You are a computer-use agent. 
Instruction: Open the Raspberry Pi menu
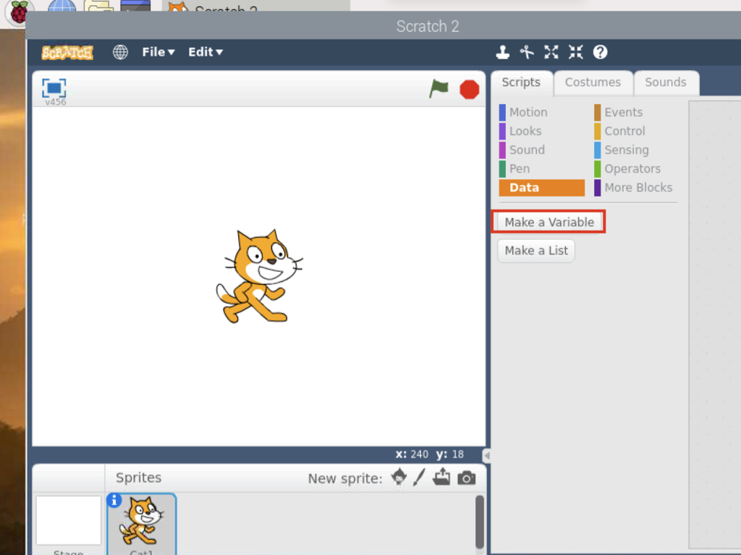click(19, 12)
